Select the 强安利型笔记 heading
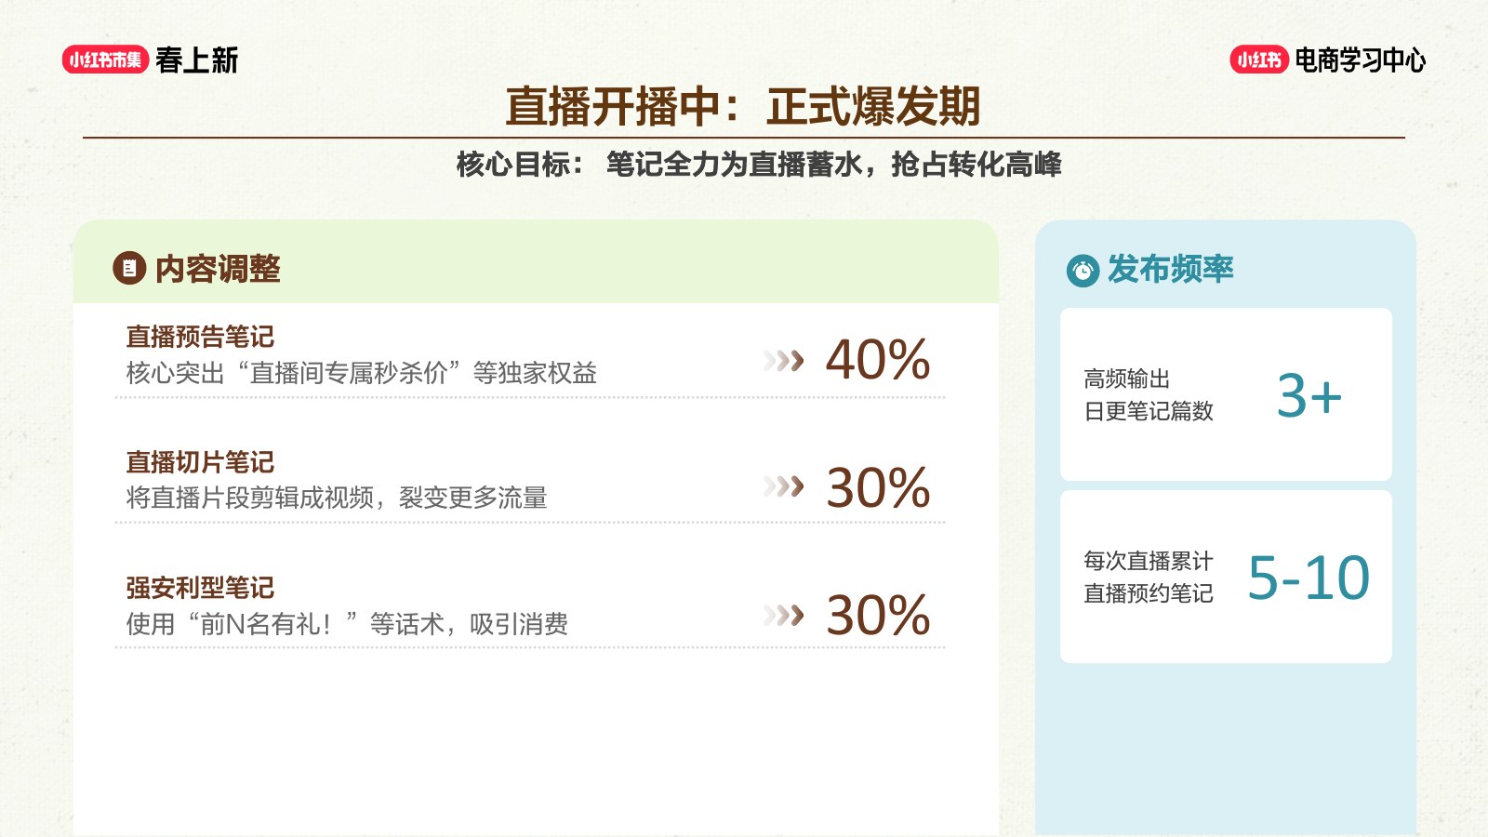 point(200,588)
